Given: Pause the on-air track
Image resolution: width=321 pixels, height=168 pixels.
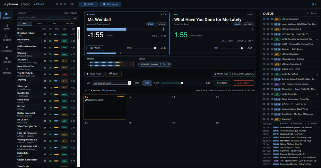Looking at the screenshot, I should click(x=95, y=48).
